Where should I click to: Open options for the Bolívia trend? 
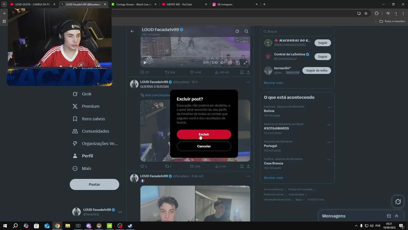tap(329, 108)
